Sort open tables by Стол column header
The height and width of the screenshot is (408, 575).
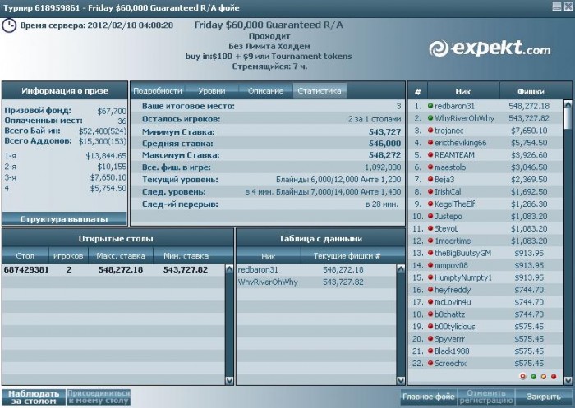point(25,256)
